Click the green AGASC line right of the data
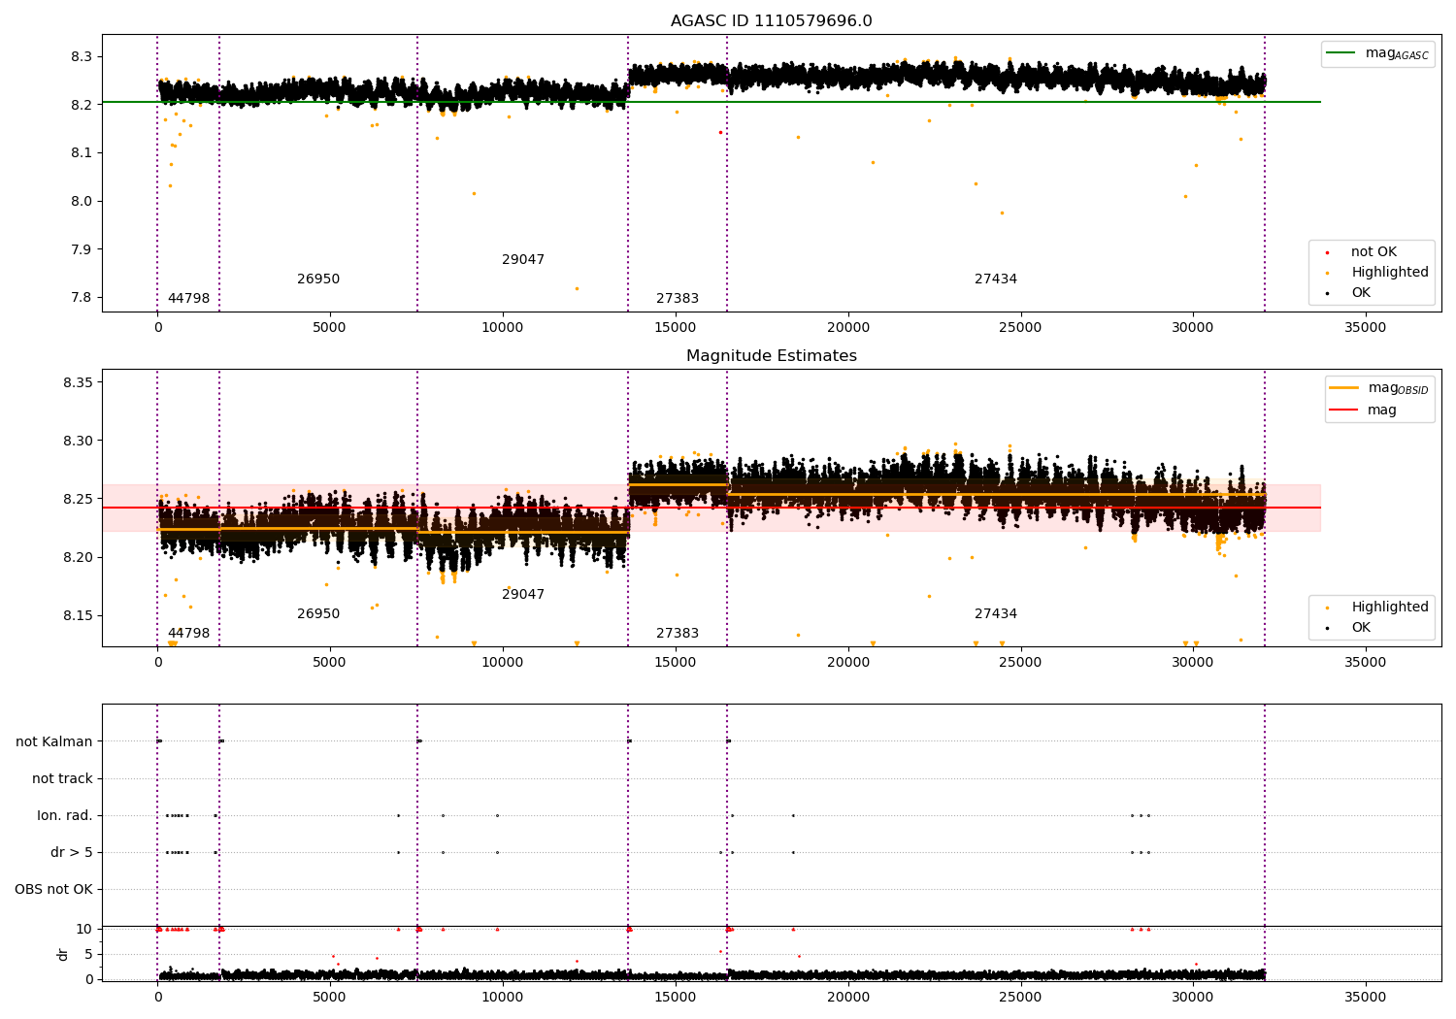 1292,102
